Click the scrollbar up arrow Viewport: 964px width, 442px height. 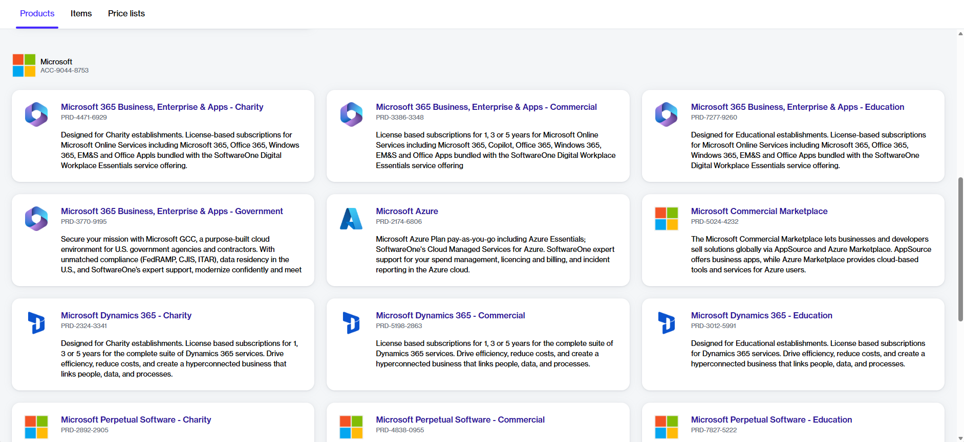click(x=960, y=34)
